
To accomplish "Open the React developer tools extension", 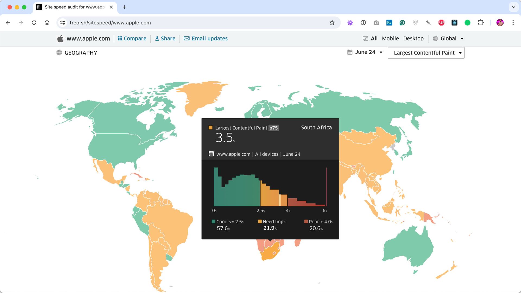I will (455, 23).
